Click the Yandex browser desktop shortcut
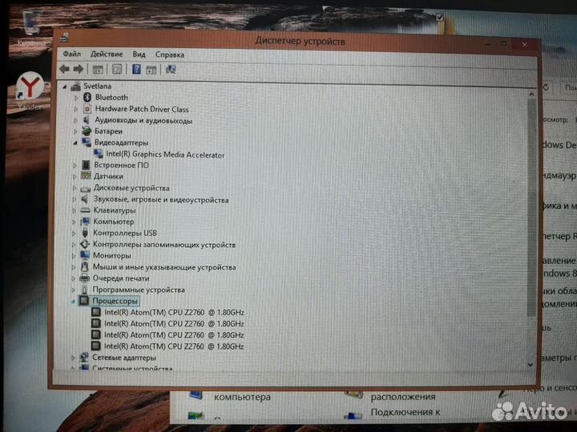 (30, 91)
